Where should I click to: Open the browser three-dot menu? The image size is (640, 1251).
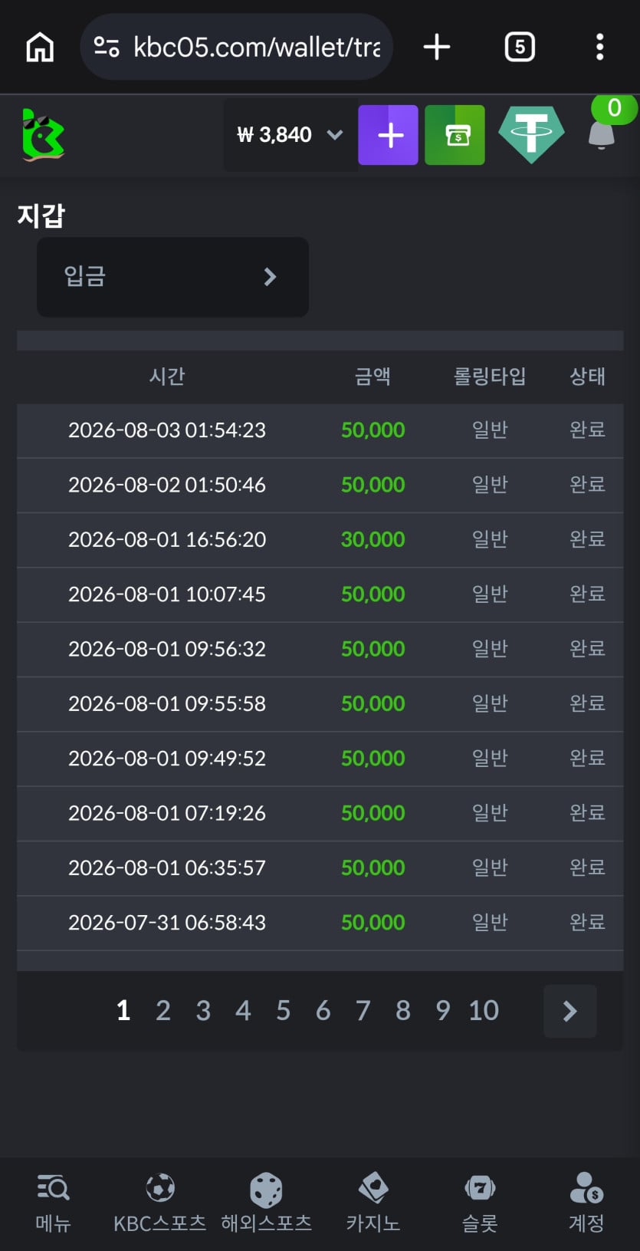[x=600, y=47]
